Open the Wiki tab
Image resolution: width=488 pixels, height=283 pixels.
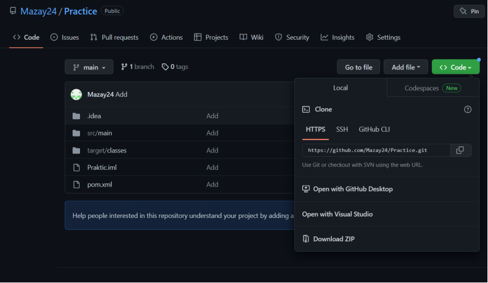(251, 38)
